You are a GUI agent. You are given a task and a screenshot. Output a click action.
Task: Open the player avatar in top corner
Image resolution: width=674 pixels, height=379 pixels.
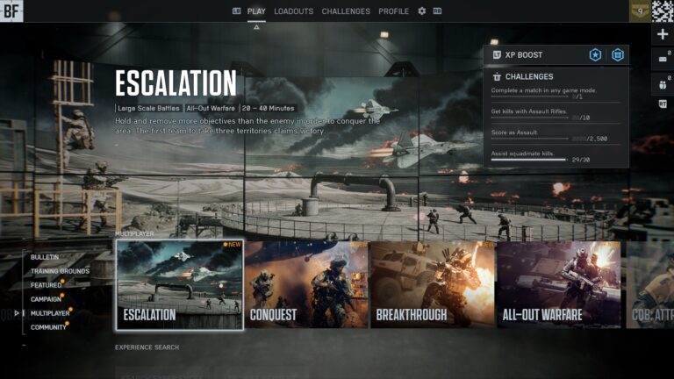tap(663, 11)
